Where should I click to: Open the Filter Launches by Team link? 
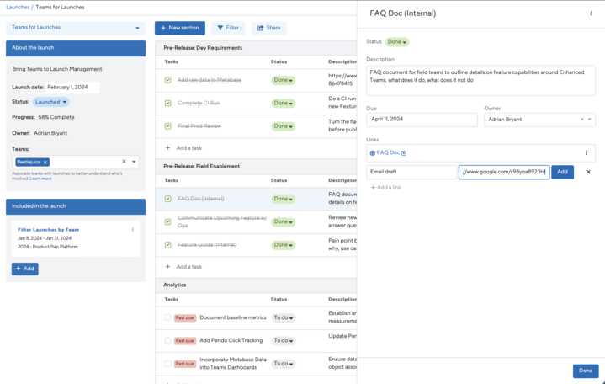click(48, 229)
